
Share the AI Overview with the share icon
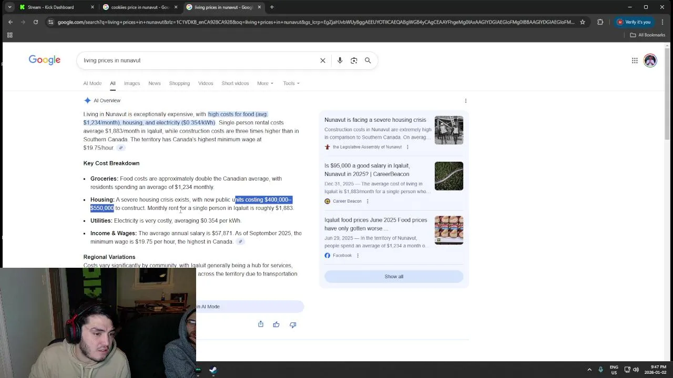(x=261, y=324)
